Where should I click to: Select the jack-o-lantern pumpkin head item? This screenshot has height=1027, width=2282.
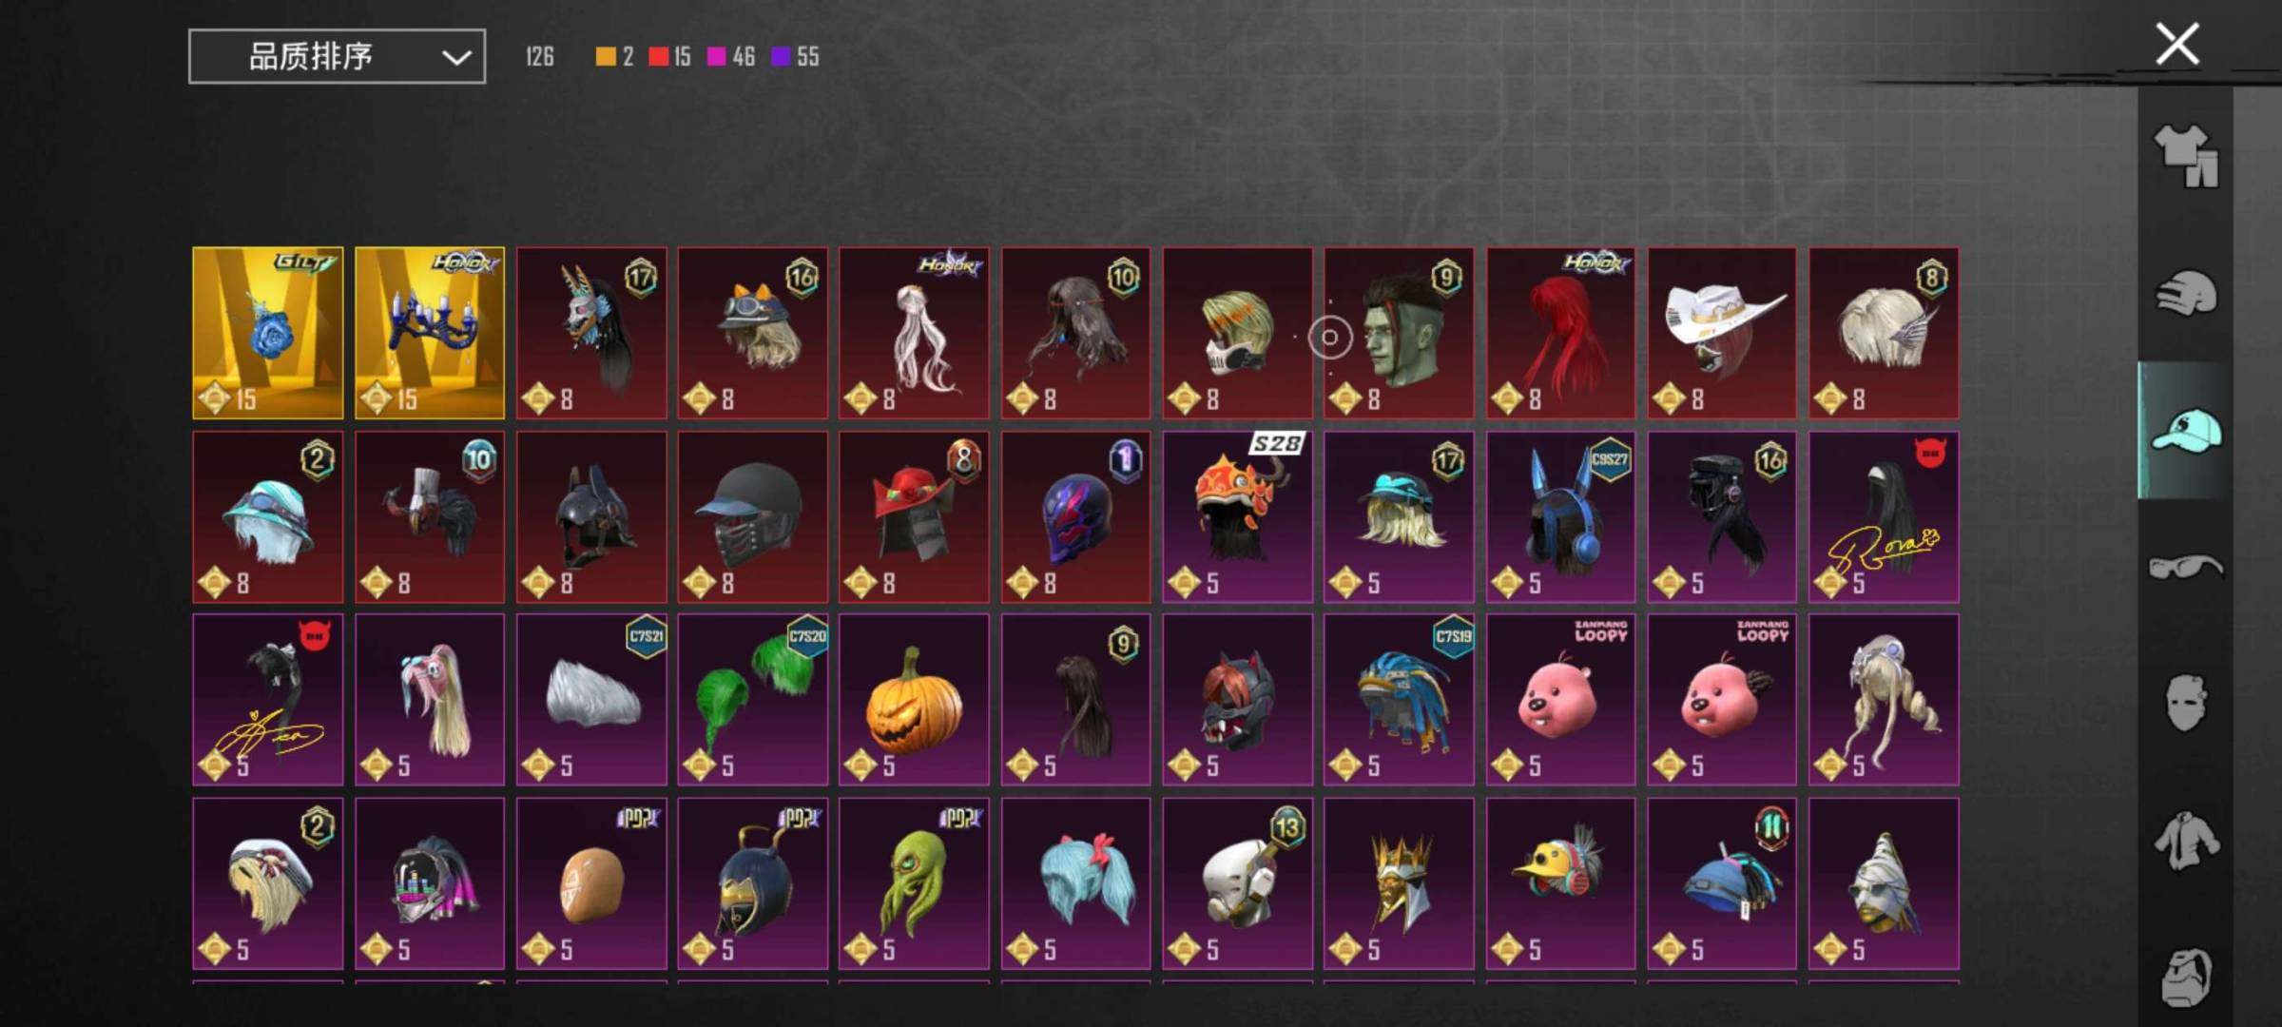914,700
